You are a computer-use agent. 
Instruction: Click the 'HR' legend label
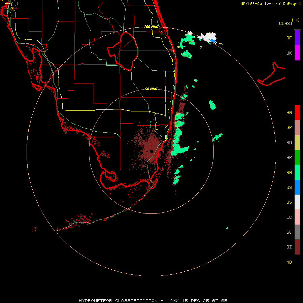[289, 158]
